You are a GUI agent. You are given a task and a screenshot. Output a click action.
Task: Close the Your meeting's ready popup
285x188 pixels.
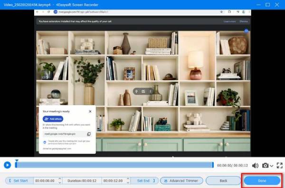point(90,111)
